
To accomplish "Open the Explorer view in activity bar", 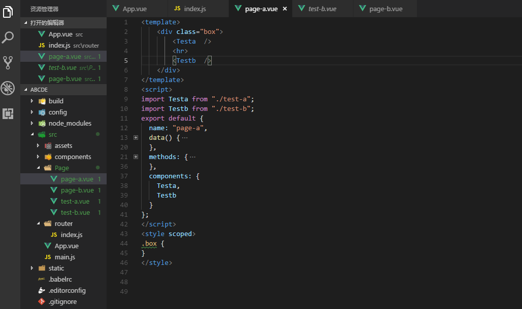I will pyautogui.click(x=8, y=12).
